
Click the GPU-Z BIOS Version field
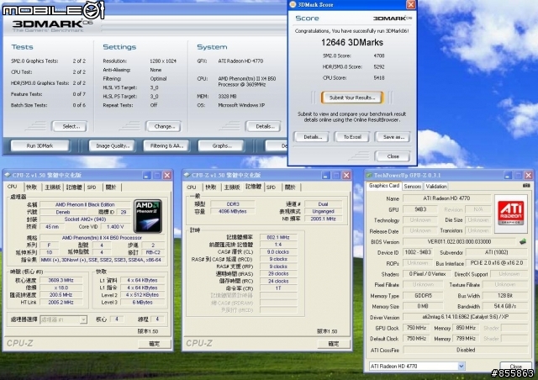pos(459,241)
